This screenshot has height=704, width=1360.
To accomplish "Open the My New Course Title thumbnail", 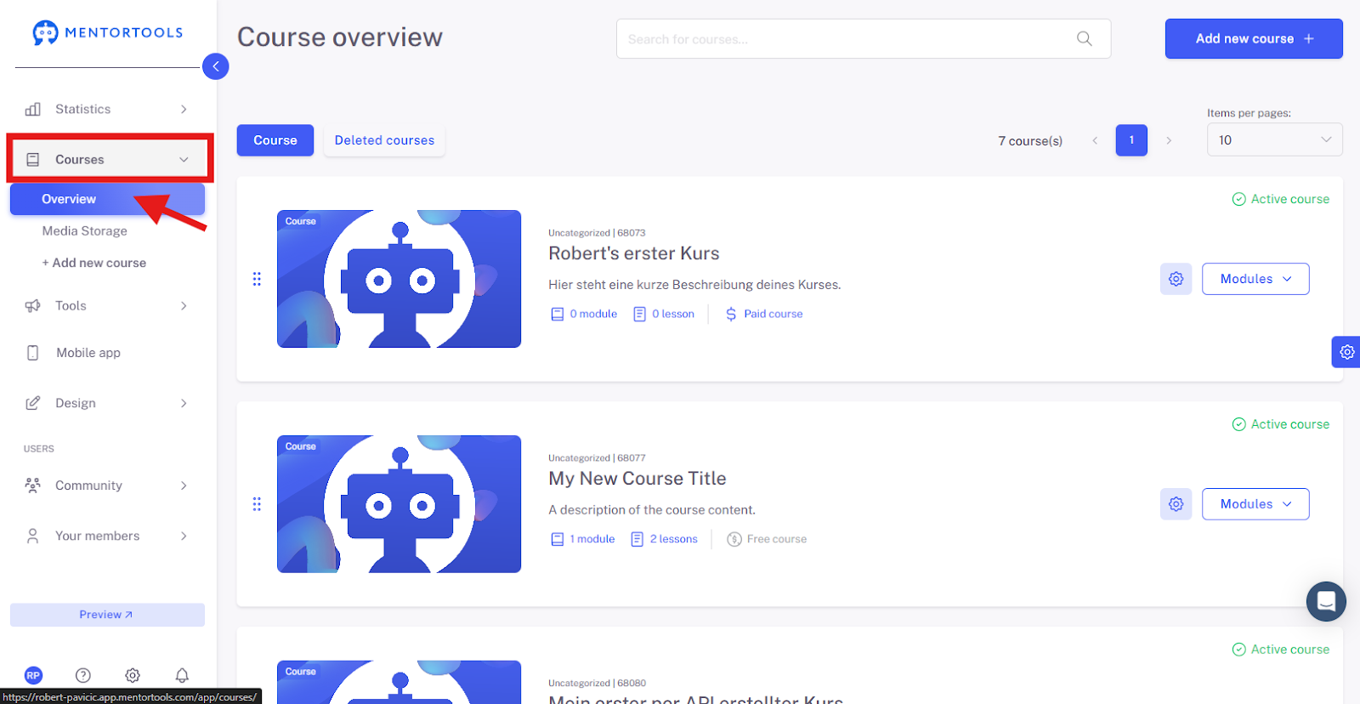I will click(x=399, y=504).
